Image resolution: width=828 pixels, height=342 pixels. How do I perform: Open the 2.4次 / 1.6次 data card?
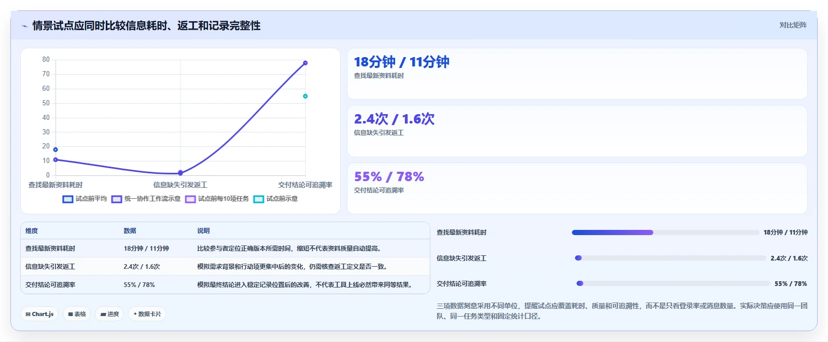tap(577, 131)
